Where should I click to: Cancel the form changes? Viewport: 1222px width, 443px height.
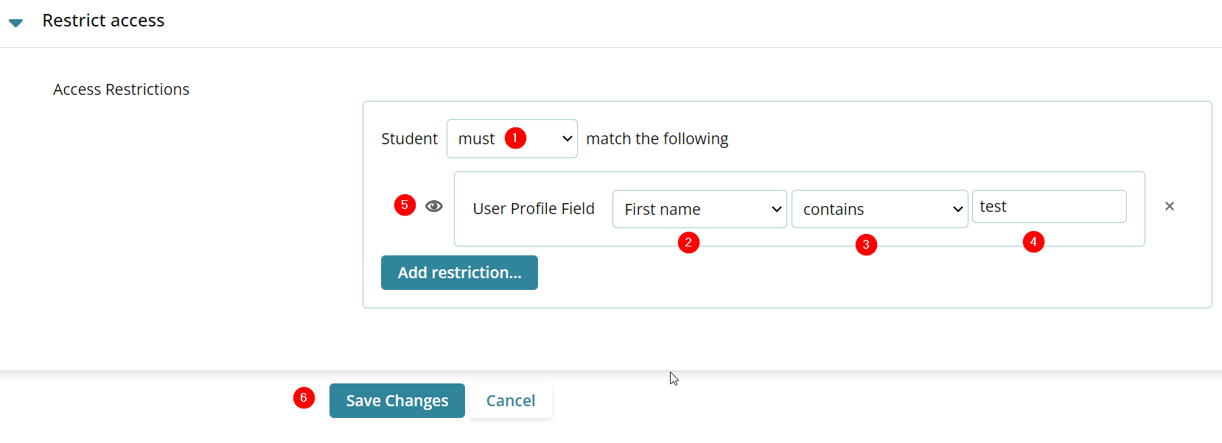(510, 400)
